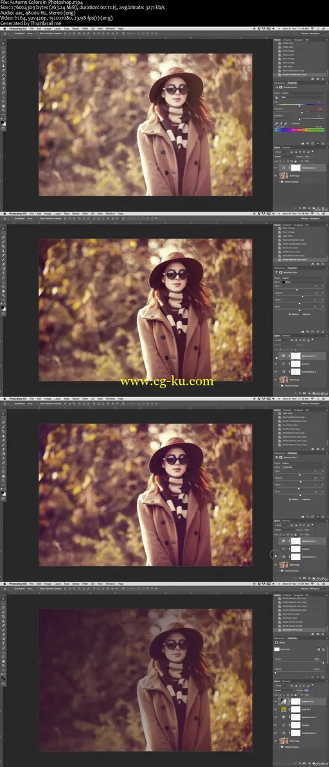
Task: Open Kind filter dropdown in Gradient Fill screenshot Layers
Action: coord(281,686)
